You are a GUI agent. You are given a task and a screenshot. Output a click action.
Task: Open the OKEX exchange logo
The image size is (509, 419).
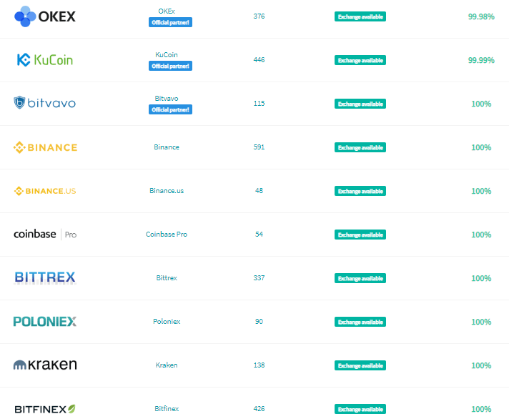click(x=45, y=16)
